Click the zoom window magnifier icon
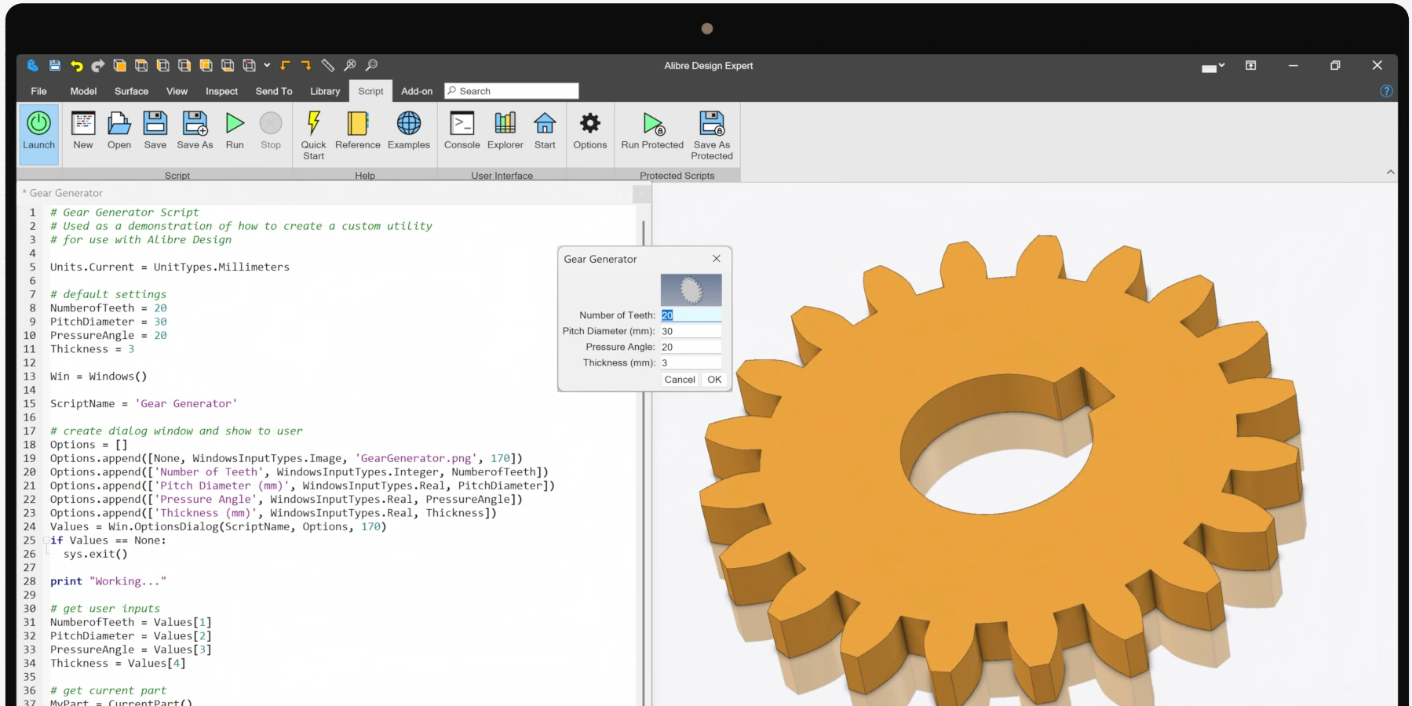 (x=372, y=65)
